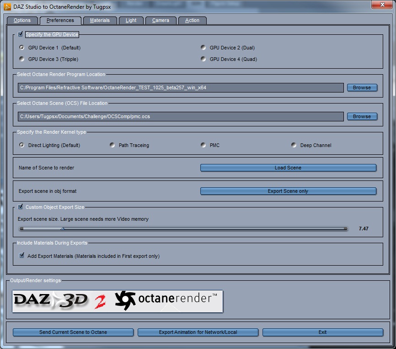Click 'Export scene in obj format' label
Screen dimensions: 396x349
coord(48,191)
